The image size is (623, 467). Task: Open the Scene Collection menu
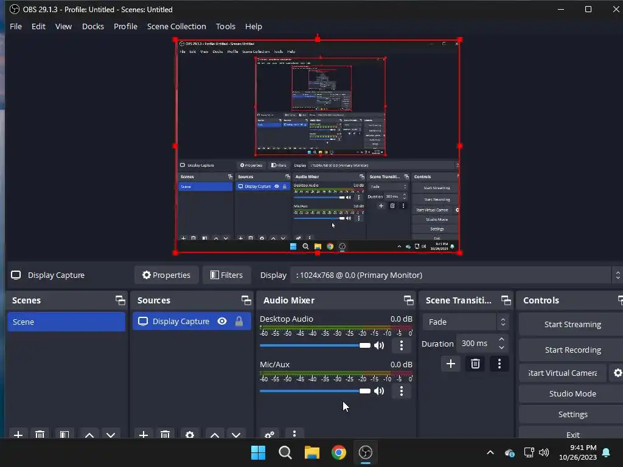click(176, 26)
